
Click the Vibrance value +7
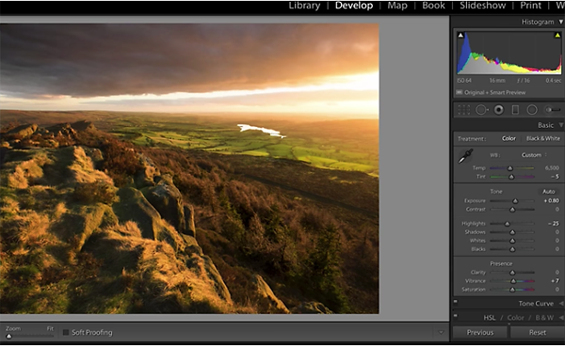click(x=555, y=281)
